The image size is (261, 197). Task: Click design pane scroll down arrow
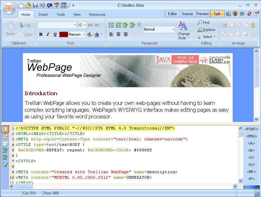coord(256,119)
